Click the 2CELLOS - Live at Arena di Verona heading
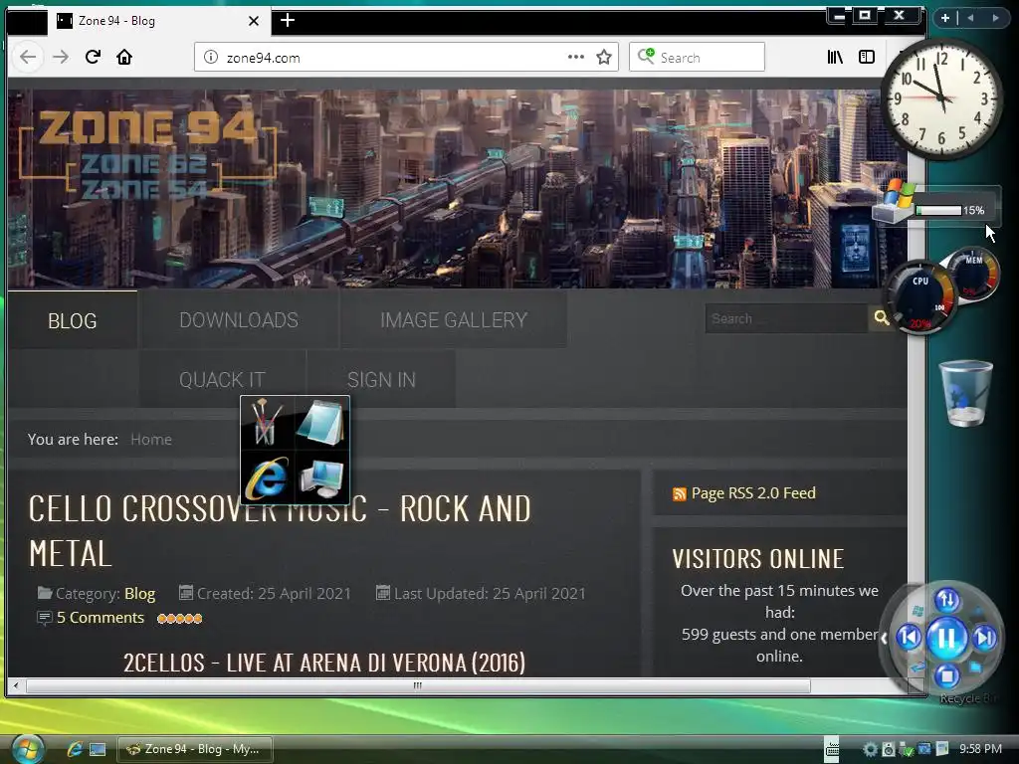The height and width of the screenshot is (764, 1019). tap(324, 663)
